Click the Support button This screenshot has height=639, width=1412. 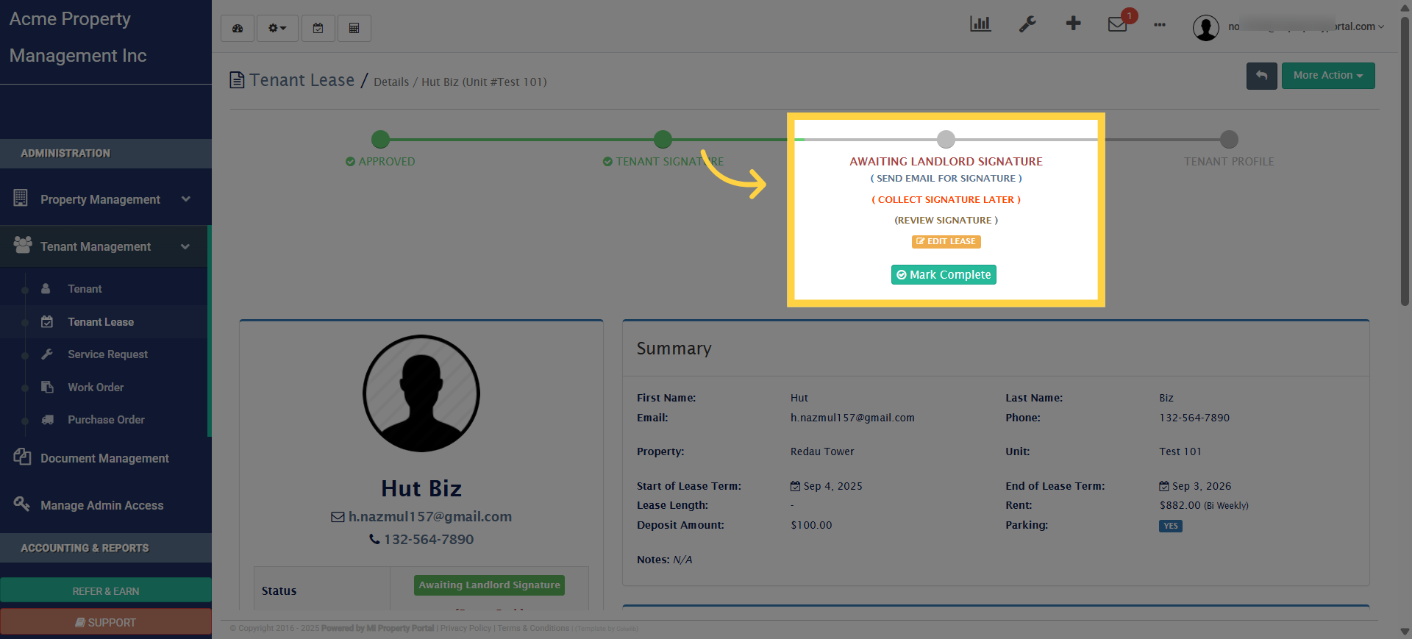point(106,622)
